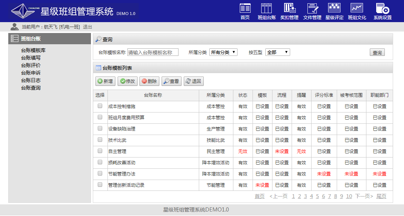Image resolution: width=404 pixels, height=216 pixels.
Task: Click the 新增 add button
Action: pos(105,81)
